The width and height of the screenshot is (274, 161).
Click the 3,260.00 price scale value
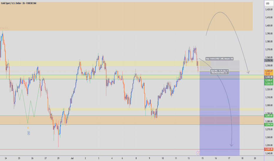(269, 137)
